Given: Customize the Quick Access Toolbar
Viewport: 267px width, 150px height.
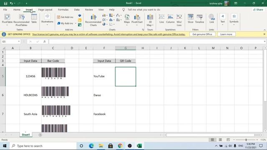Looking at the screenshot, I should point(26,3).
